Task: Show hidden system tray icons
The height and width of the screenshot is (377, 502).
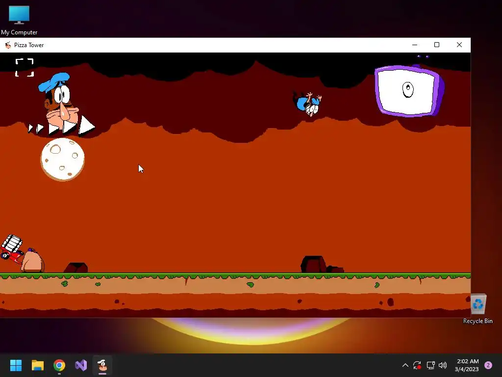Action: point(405,365)
